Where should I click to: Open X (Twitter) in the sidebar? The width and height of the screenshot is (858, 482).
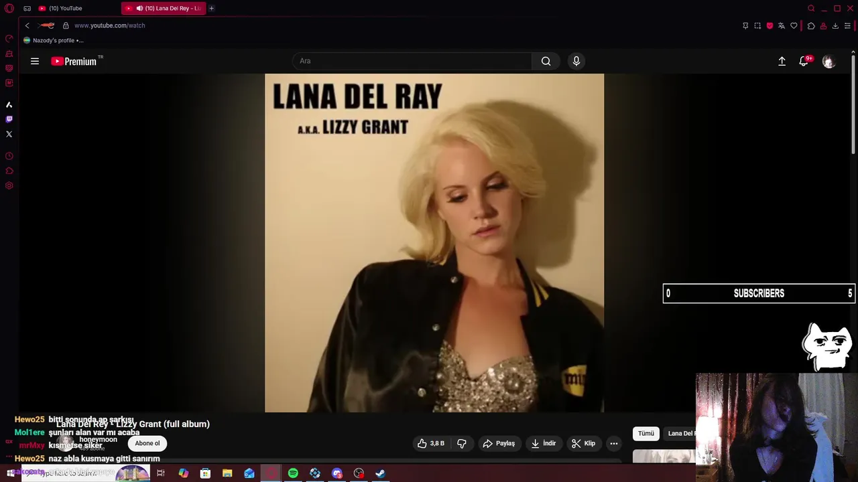(9, 134)
